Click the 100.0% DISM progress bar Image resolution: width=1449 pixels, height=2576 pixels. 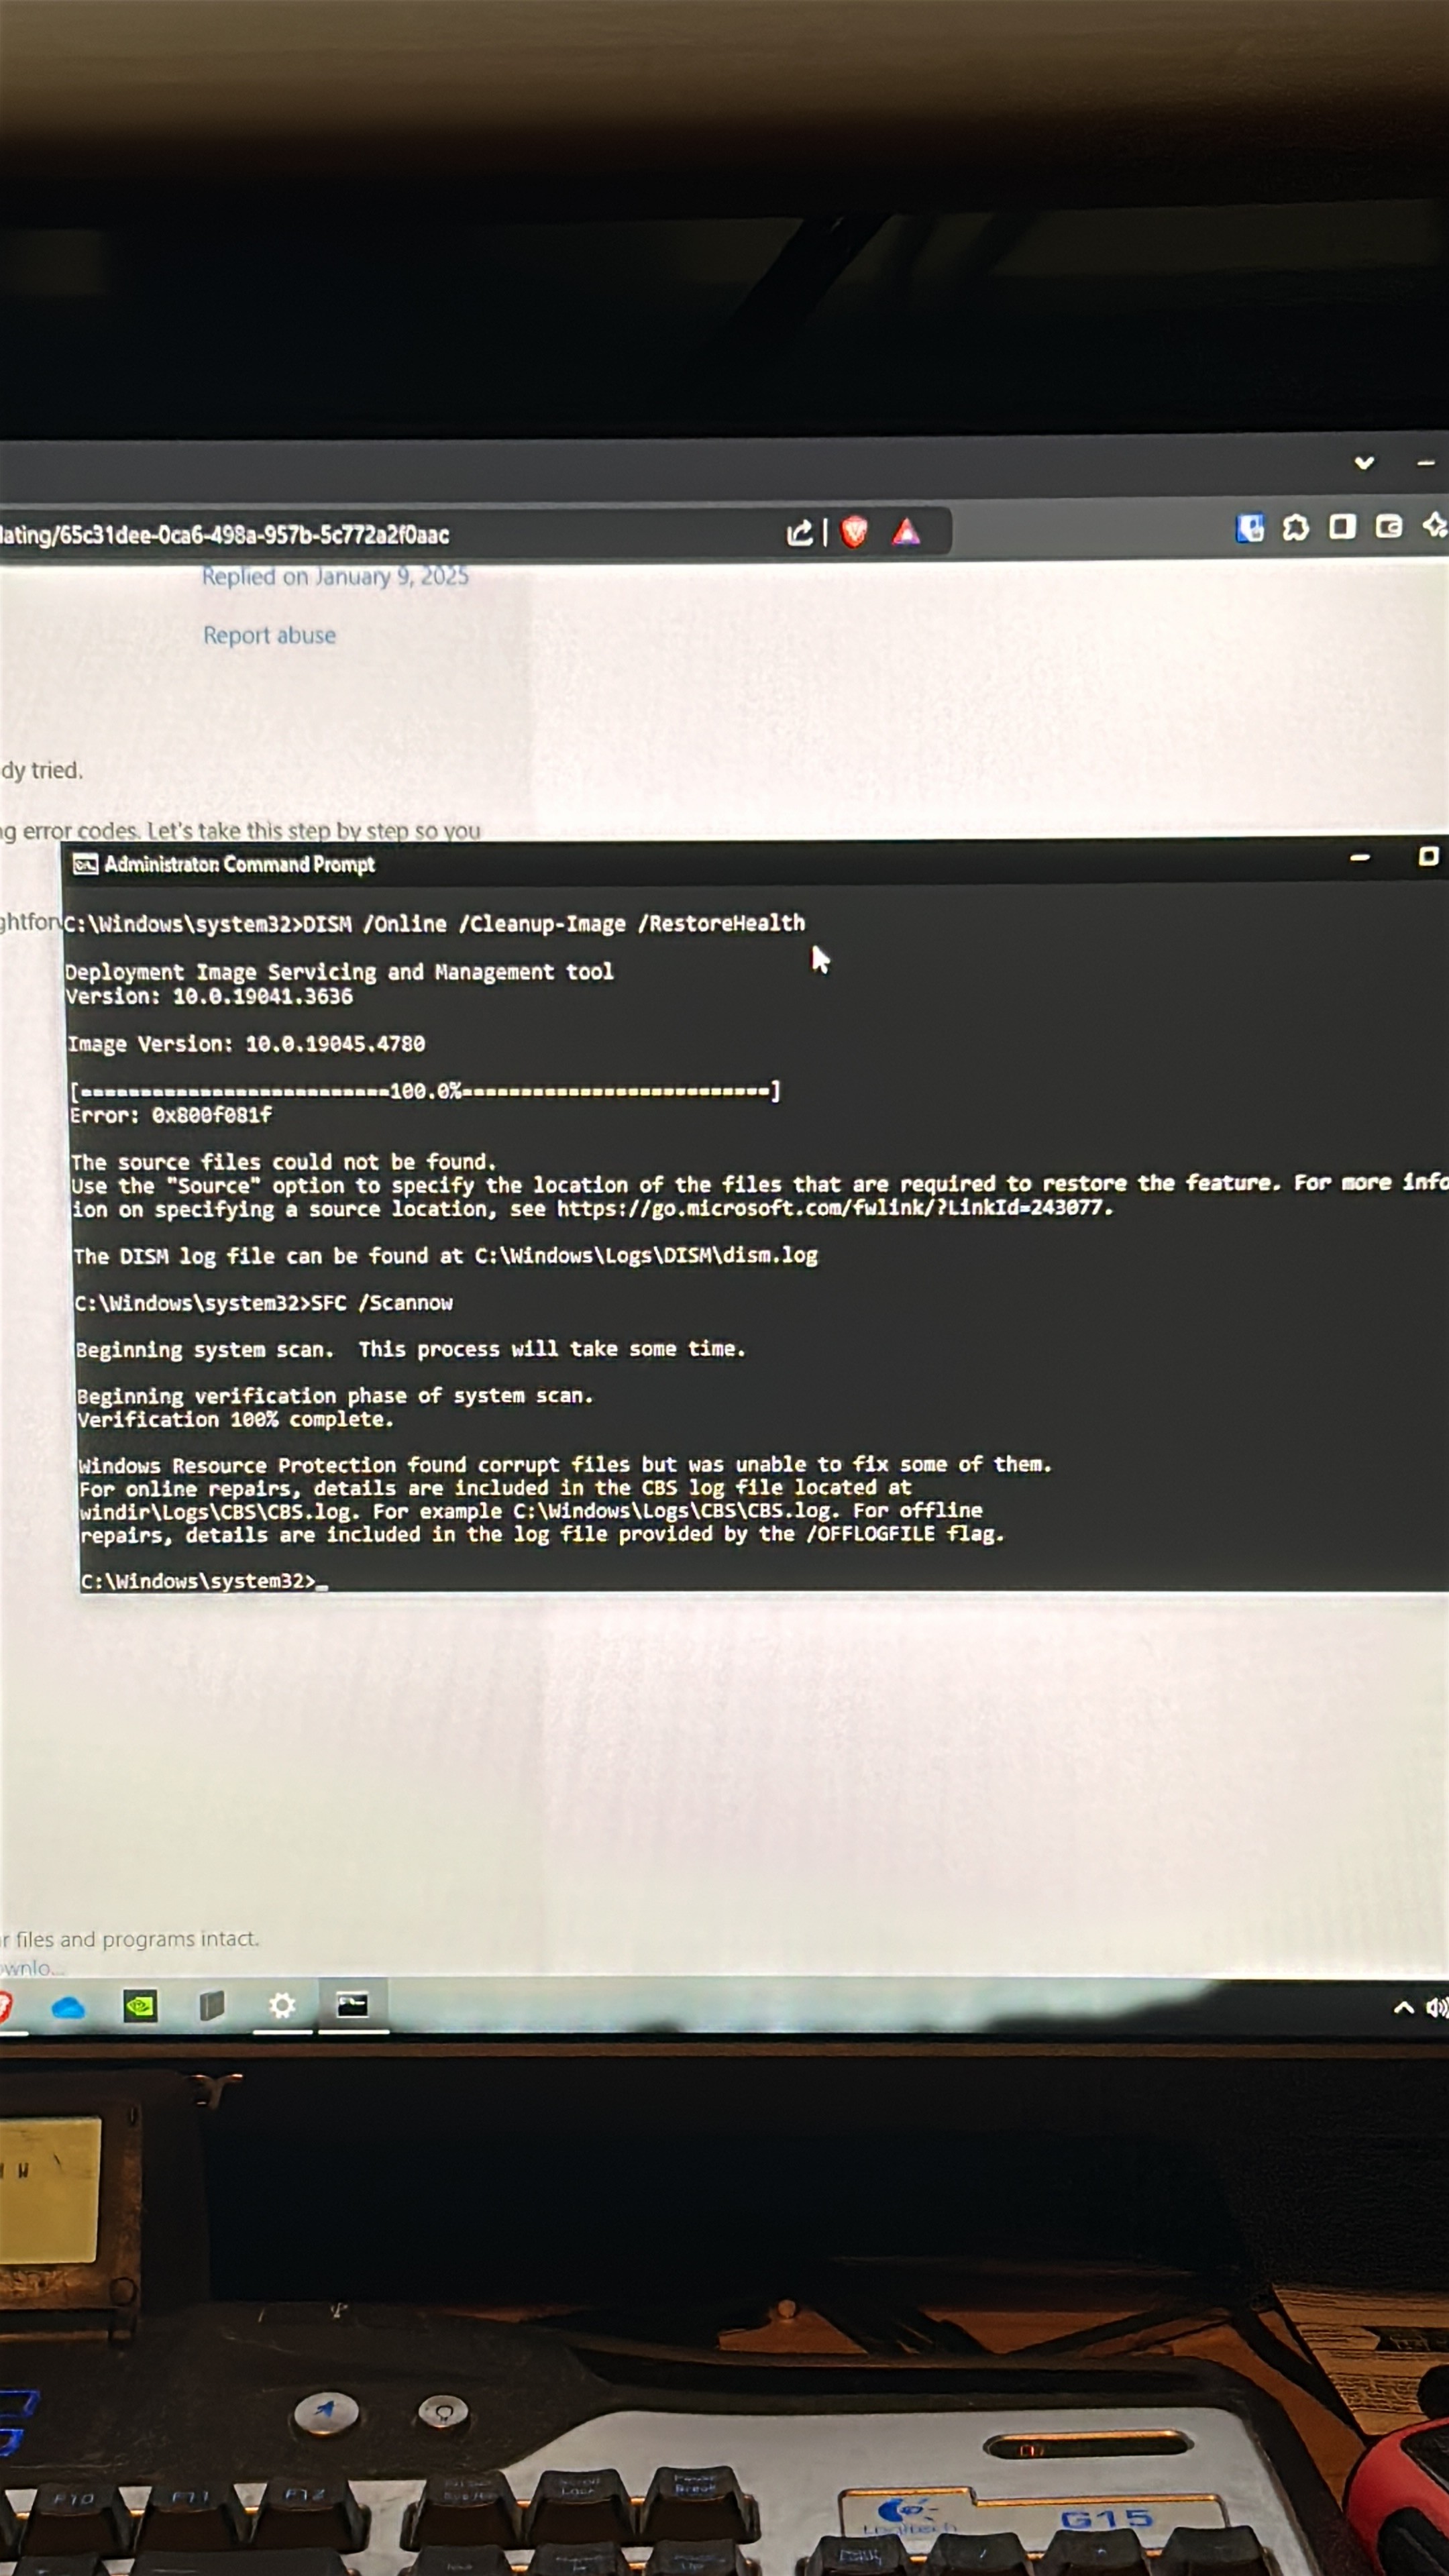[x=425, y=1091]
